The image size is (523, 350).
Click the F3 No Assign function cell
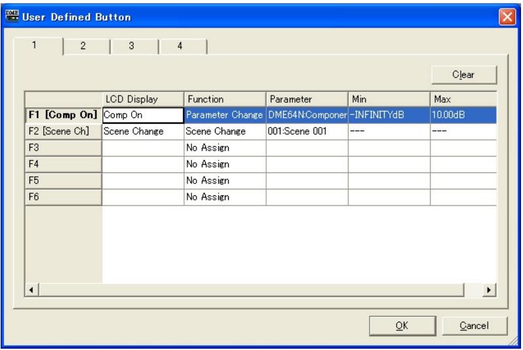pos(225,148)
